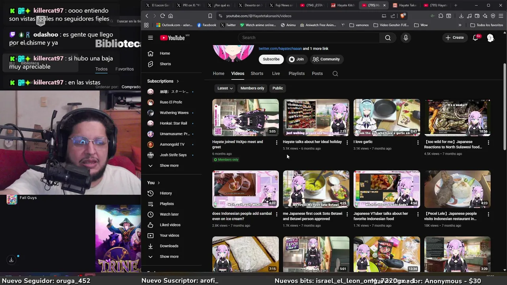Search within channel using magnifier icon
This screenshot has height=285, width=507.
[335, 74]
